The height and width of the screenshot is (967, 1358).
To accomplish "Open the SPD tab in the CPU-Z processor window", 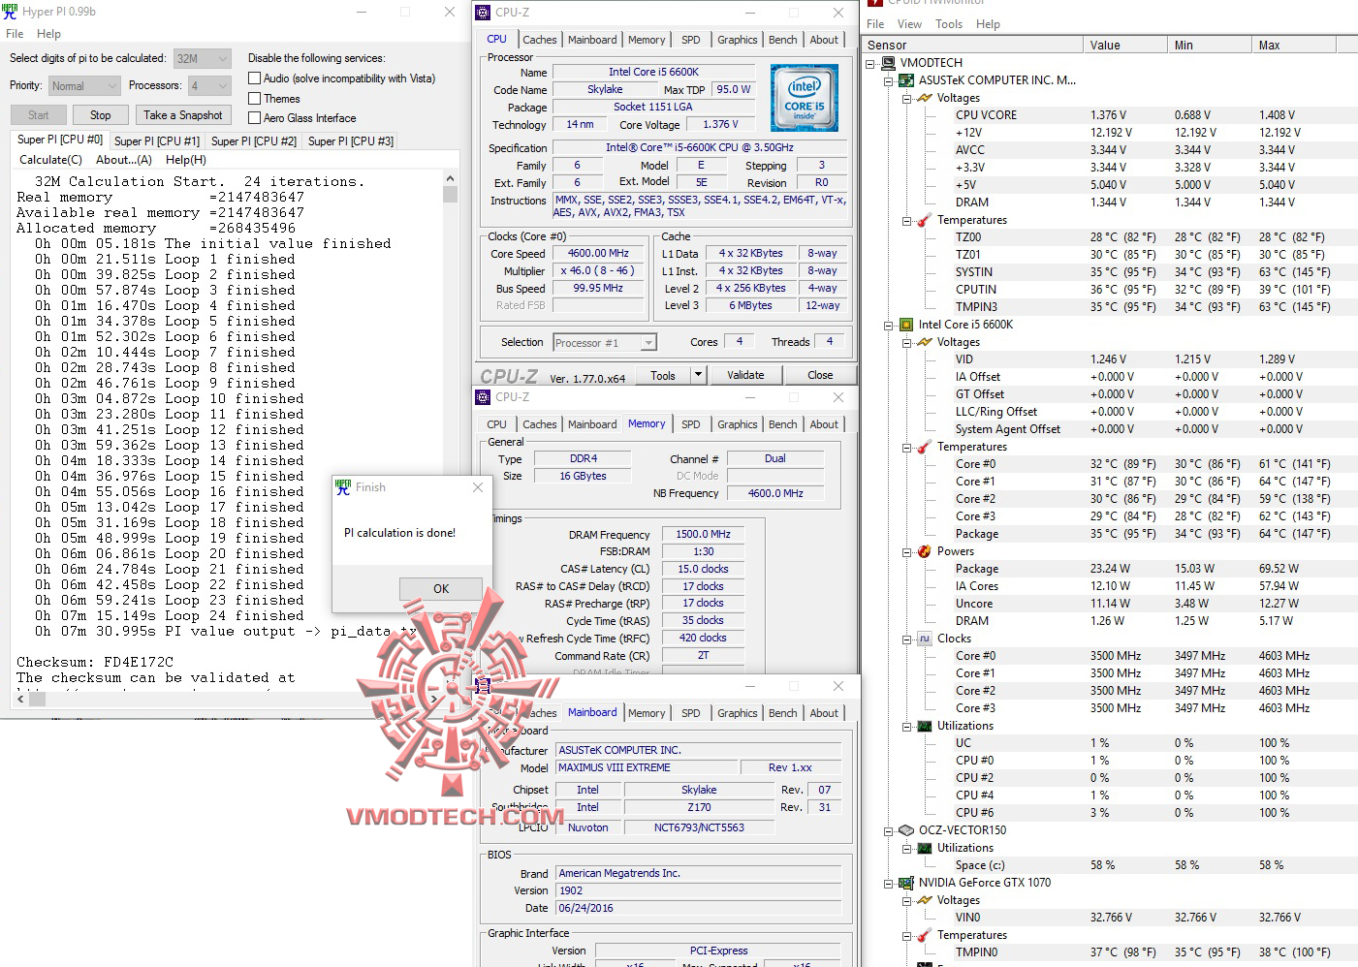I will click(x=691, y=40).
